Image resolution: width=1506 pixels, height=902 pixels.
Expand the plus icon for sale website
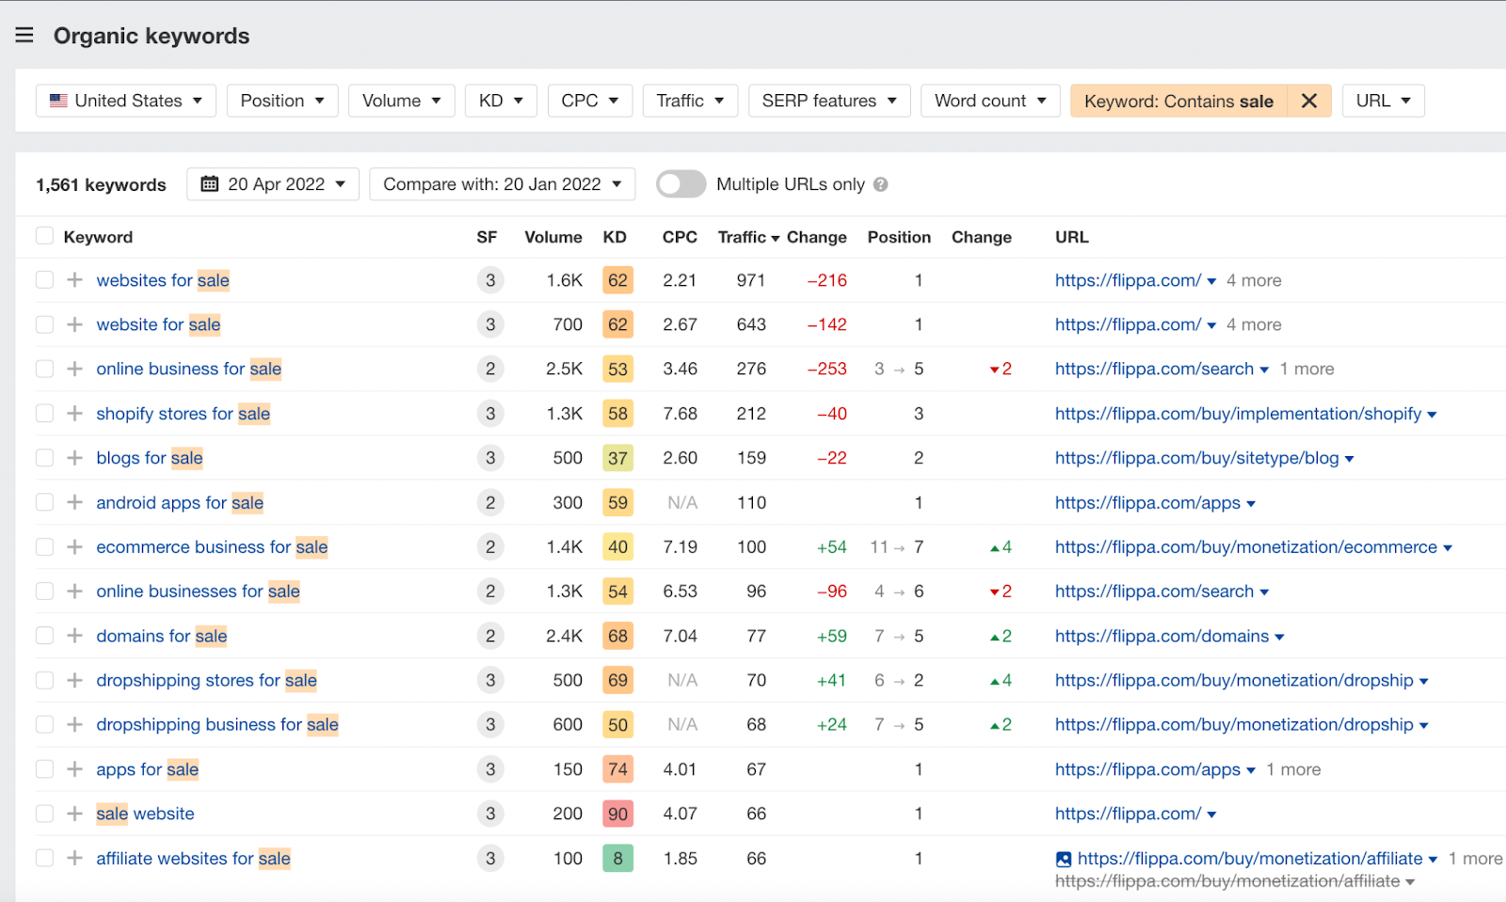(x=74, y=814)
